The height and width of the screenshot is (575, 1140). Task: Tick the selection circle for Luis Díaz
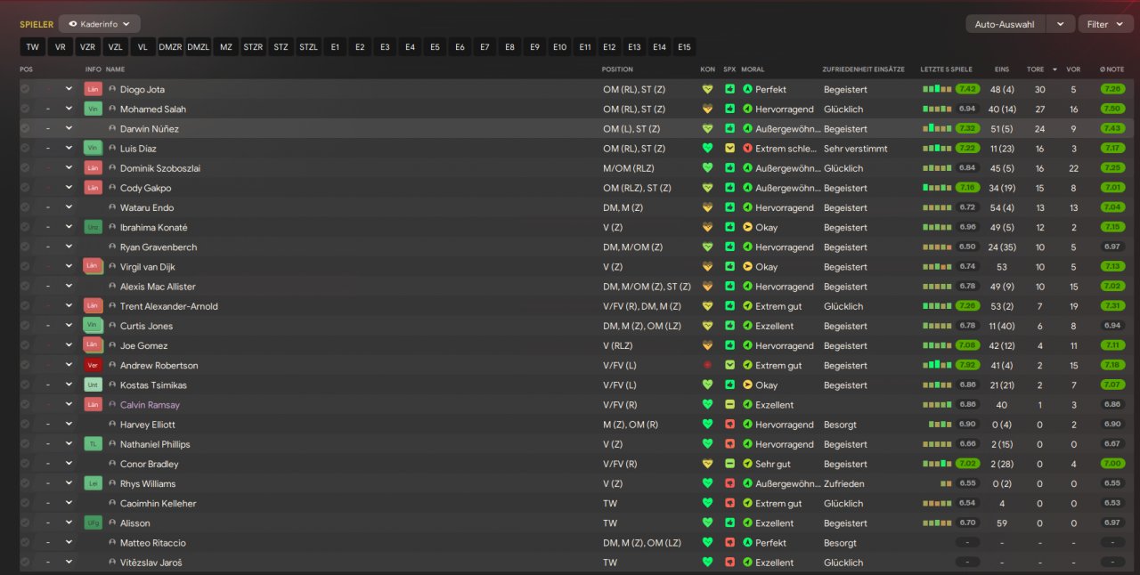[x=25, y=149]
